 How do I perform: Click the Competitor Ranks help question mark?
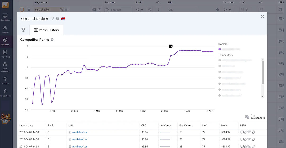(x=52, y=40)
